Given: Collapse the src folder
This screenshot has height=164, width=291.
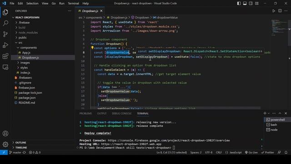Looking at the screenshot, I should click(x=20, y=42).
